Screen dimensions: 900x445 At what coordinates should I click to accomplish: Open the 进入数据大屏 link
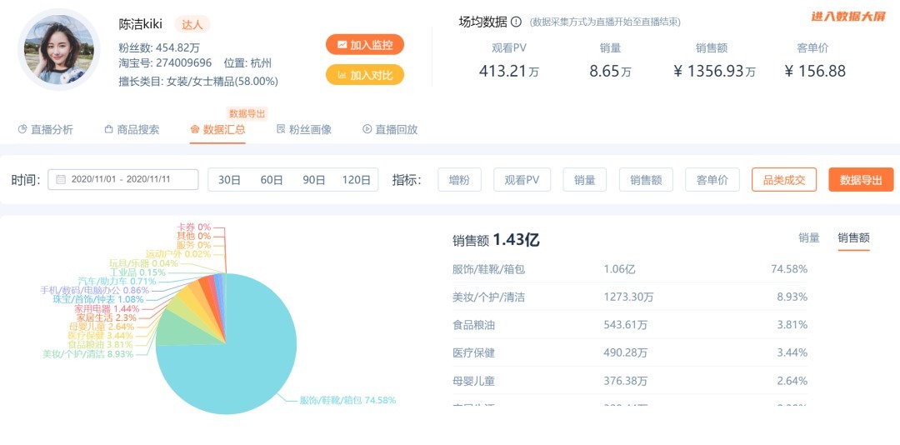(x=848, y=17)
